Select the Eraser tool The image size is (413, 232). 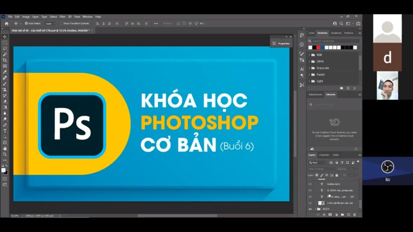(x=5, y=101)
